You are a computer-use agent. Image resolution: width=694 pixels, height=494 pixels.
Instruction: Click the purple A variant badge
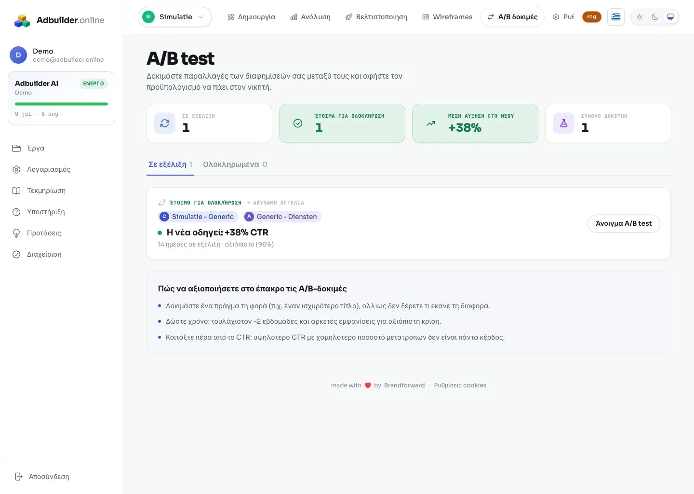(249, 217)
